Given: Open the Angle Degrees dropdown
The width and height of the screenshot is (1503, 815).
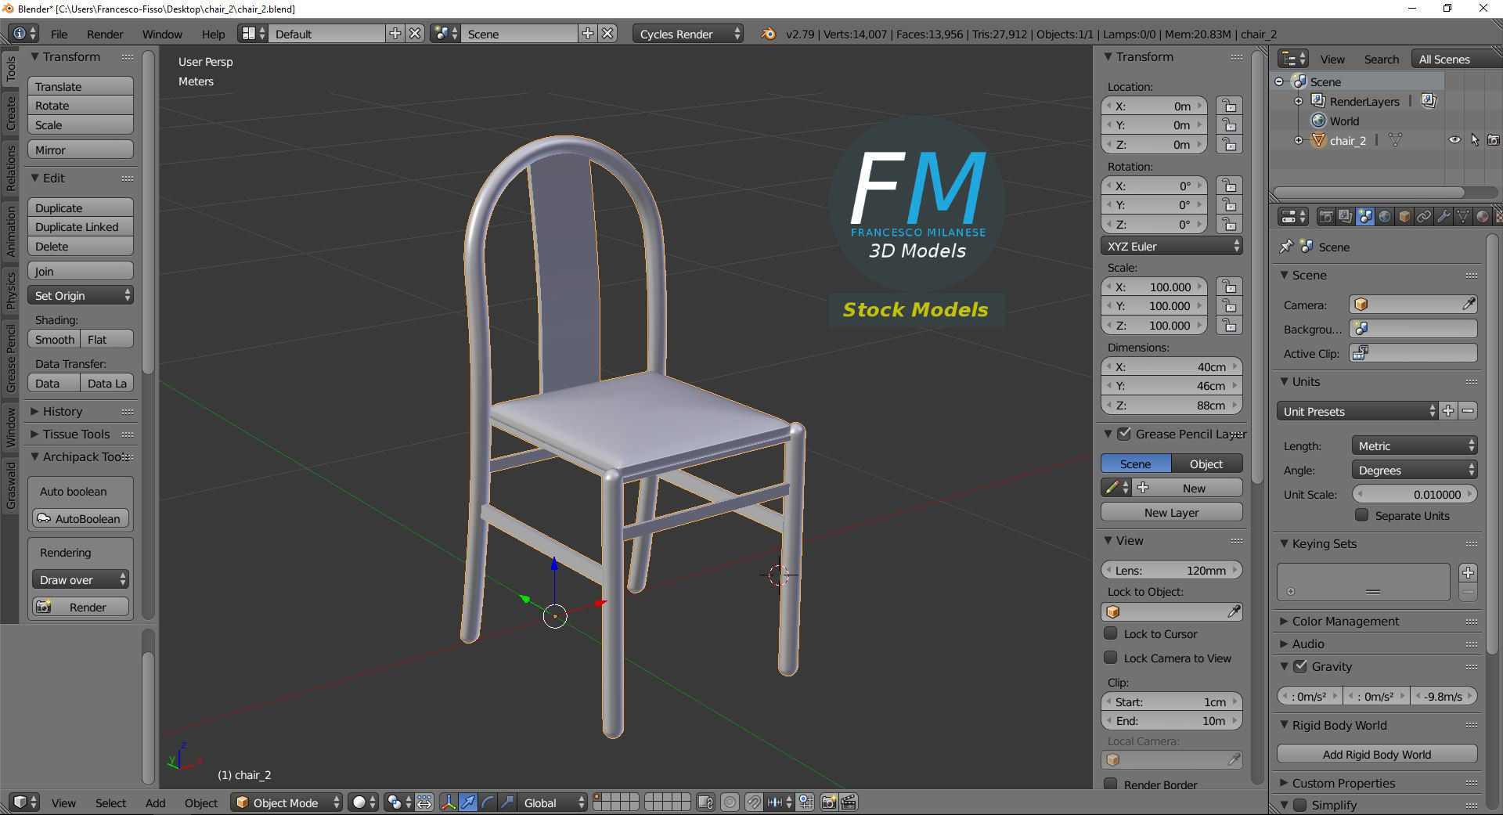Looking at the screenshot, I should pos(1415,470).
